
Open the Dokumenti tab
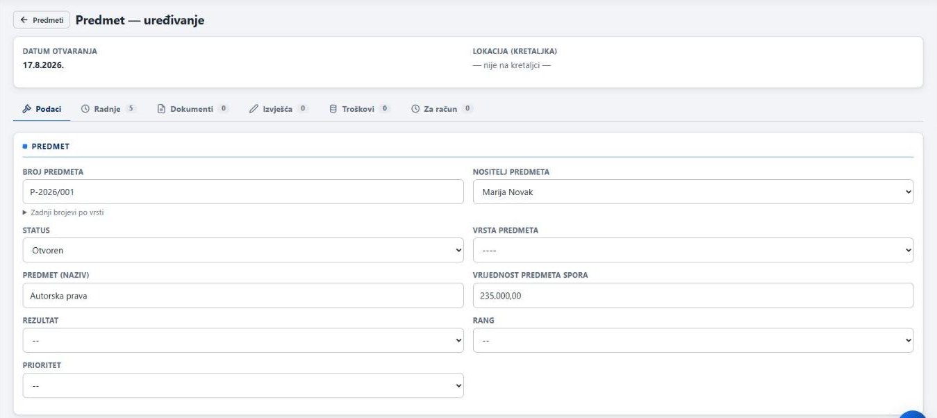tap(192, 108)
